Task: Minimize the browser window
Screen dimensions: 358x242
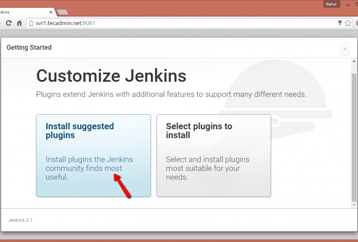Action: coord(347,4)
